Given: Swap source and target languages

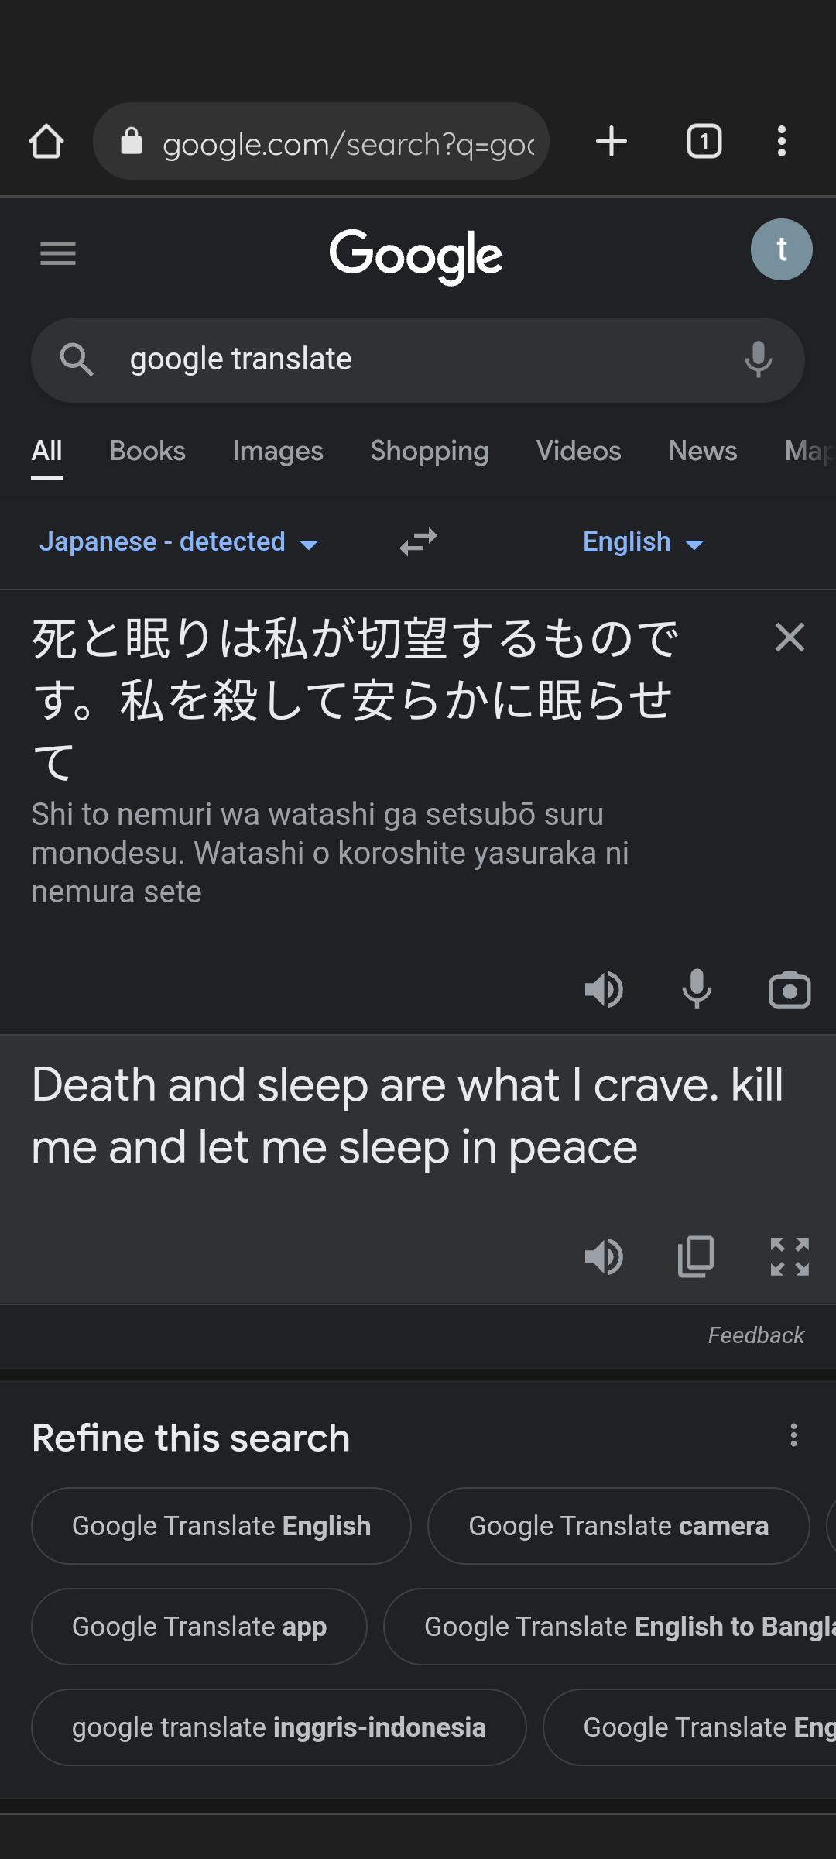Looking at the screenshot, I should (x=418, y=542).
